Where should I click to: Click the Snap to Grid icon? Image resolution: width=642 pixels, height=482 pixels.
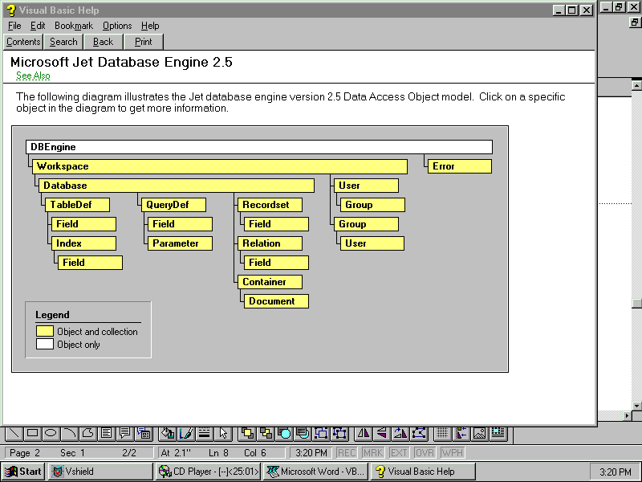tap(441, 434)
